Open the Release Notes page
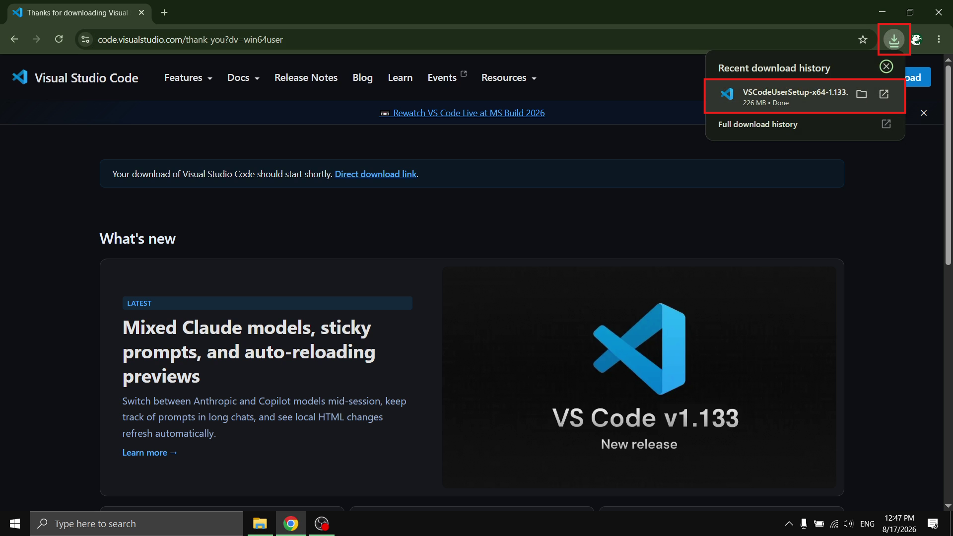This screenshot has height=536, width=953. tap(306, 77)
